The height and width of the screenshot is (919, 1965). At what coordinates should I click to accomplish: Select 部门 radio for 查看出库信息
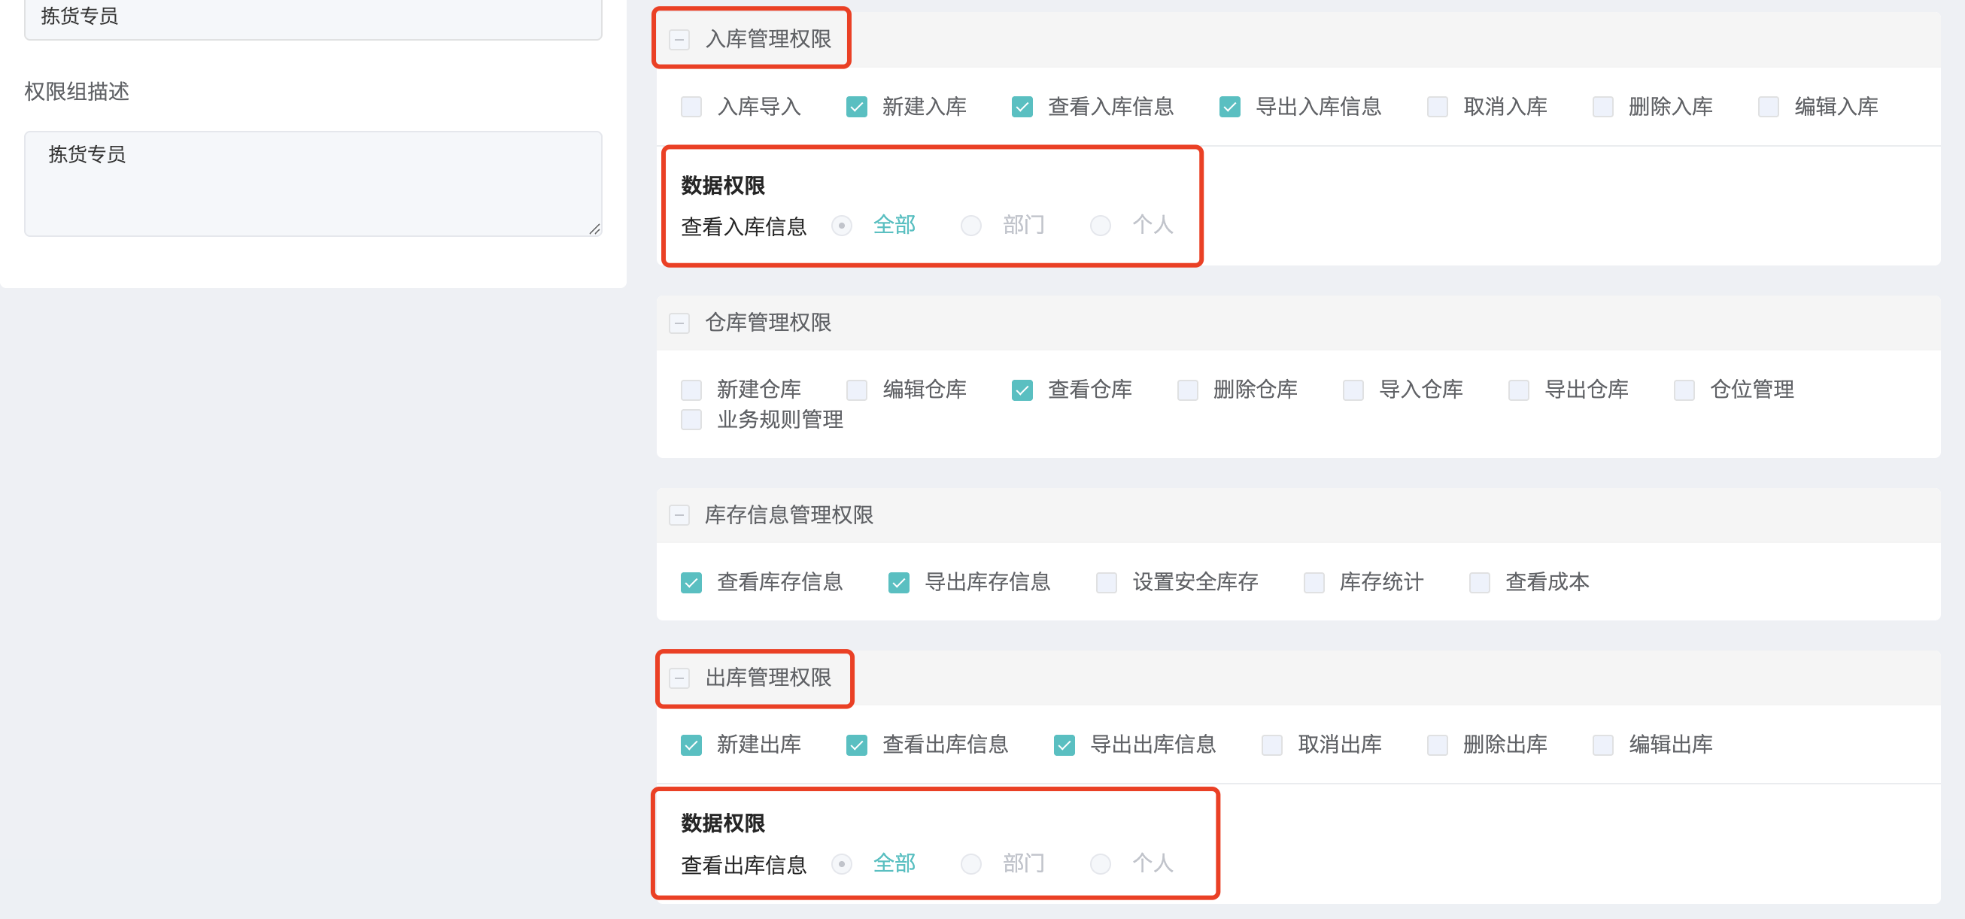[971, 864]
